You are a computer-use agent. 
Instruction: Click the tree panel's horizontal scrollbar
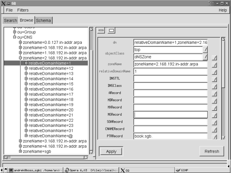tap(46, 158)
